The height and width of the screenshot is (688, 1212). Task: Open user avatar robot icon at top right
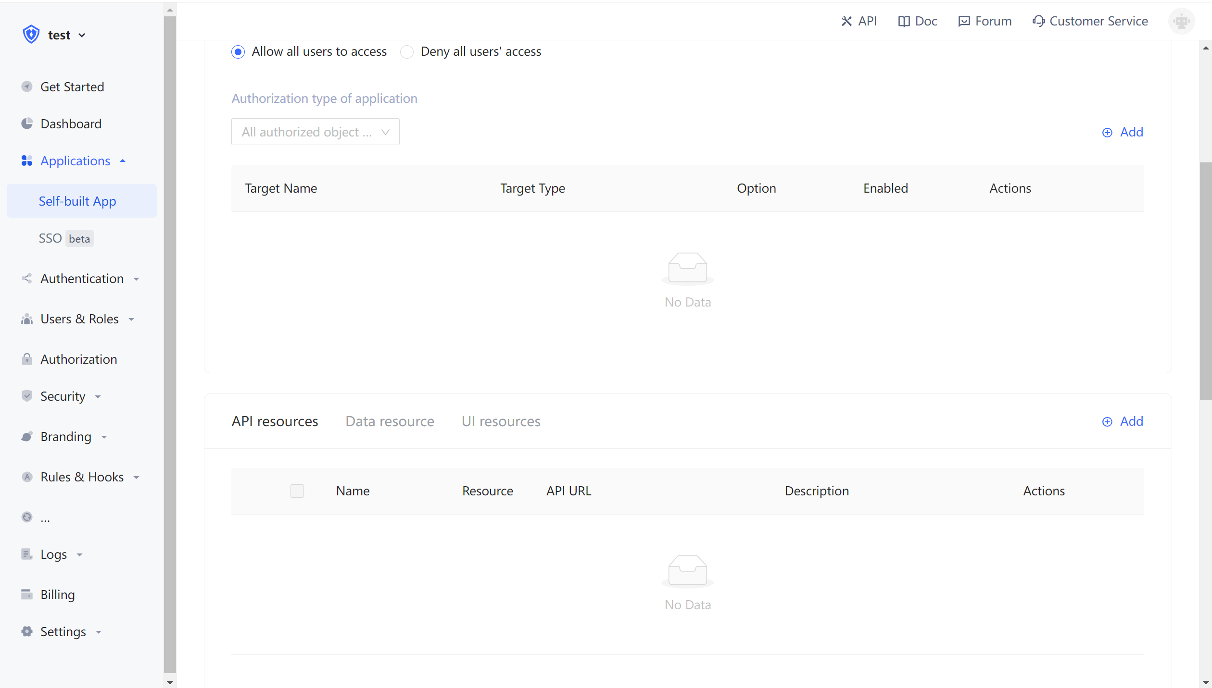coord(1181,21)
